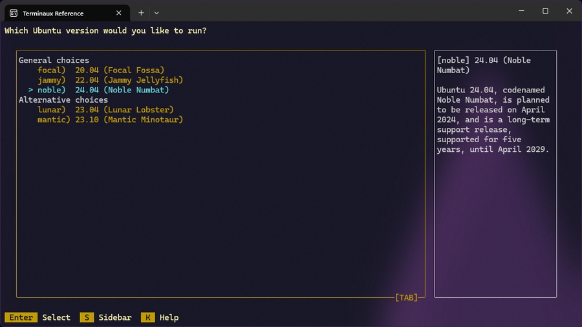Close the Terminaux Reference tab

click(118, 12)
